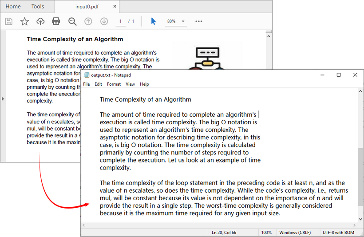Click Notepad vertical scrollbar down arrow

pyautogui.click(x=360, y=219)
